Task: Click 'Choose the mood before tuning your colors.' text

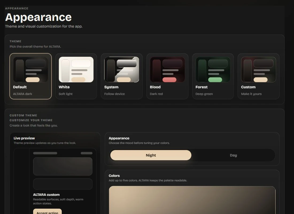Action: pyautogui.click(x=139, y=143)
